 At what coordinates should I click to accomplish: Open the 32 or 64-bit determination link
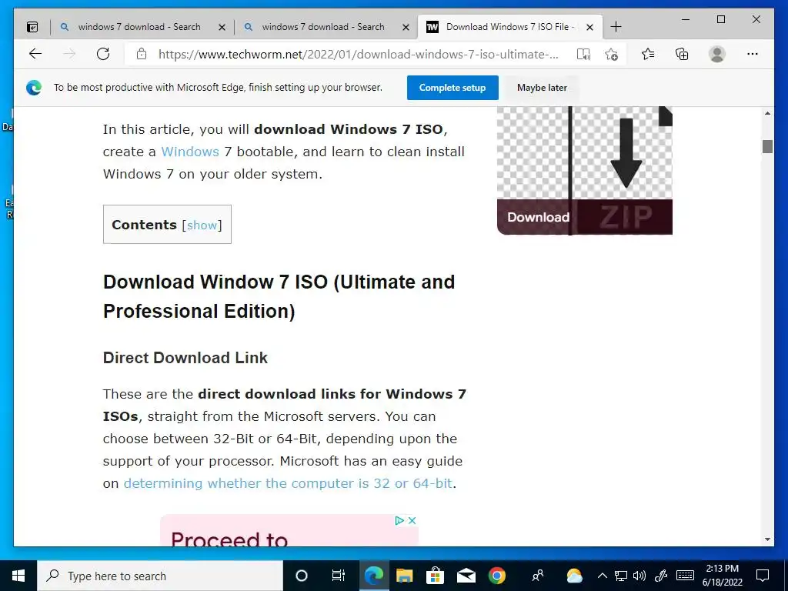coord(288,483)
